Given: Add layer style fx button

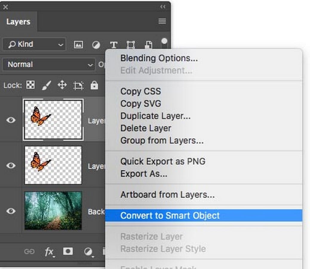Looking at the screenshot, I should [x=49, y=252].
